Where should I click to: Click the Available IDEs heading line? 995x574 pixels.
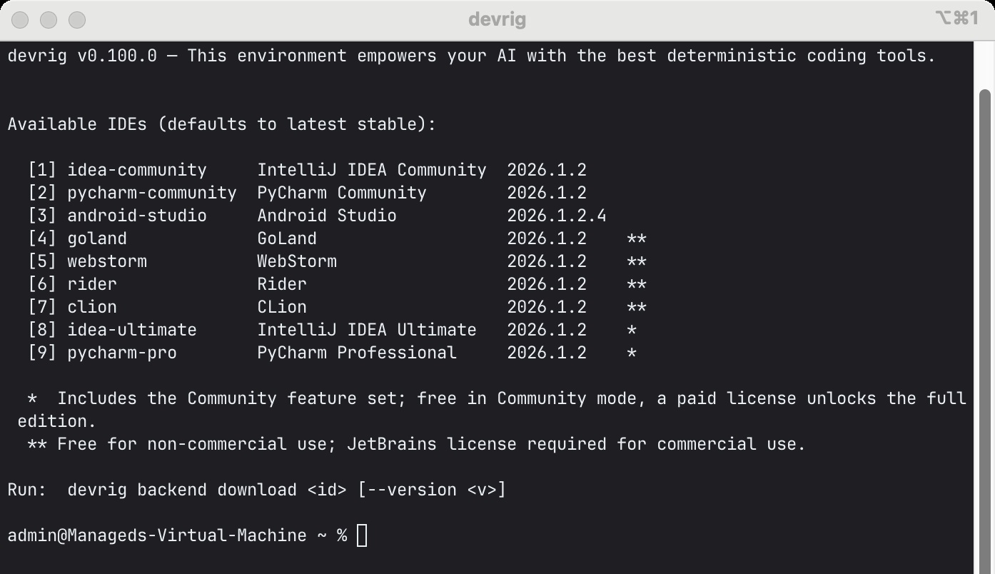(x=222, y=124)
